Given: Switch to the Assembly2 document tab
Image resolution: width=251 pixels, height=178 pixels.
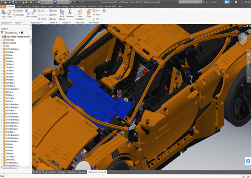Looking at the screenshot, I should pyautogui.click(x=72, y=172).
